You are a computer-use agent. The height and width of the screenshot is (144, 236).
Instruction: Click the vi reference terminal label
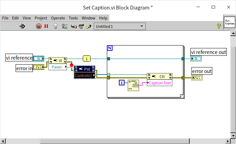click(x=19, y=58)
